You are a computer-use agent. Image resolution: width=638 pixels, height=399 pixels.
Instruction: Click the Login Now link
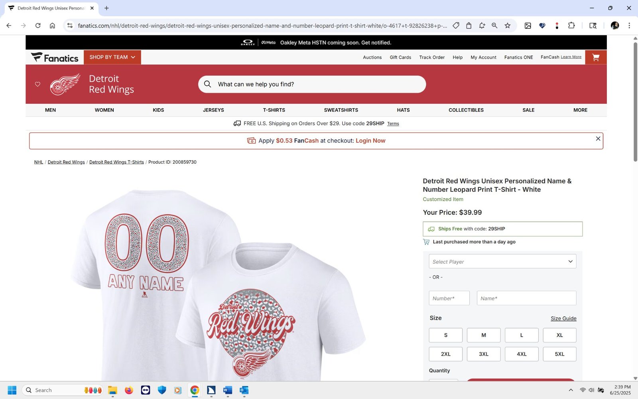click(x=370, y=141)
